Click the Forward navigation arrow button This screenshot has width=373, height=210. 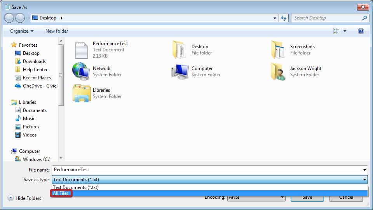[20, 18]
